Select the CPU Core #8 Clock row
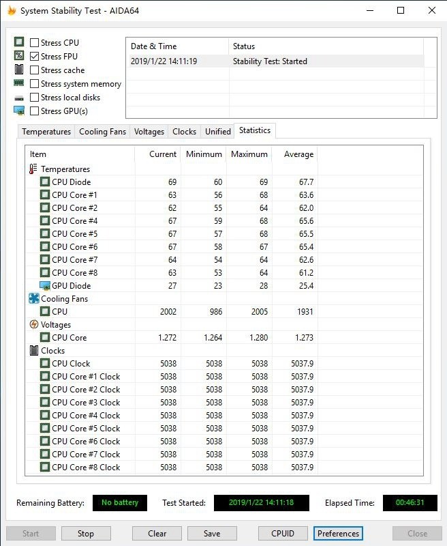 [224, 467]
